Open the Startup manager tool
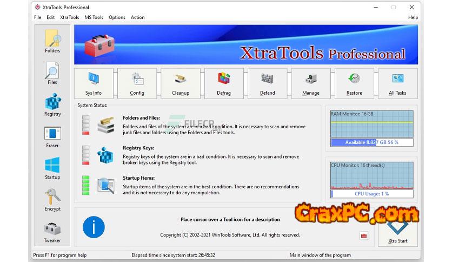Screen dimensions: 452x262 tap(52, 168)
